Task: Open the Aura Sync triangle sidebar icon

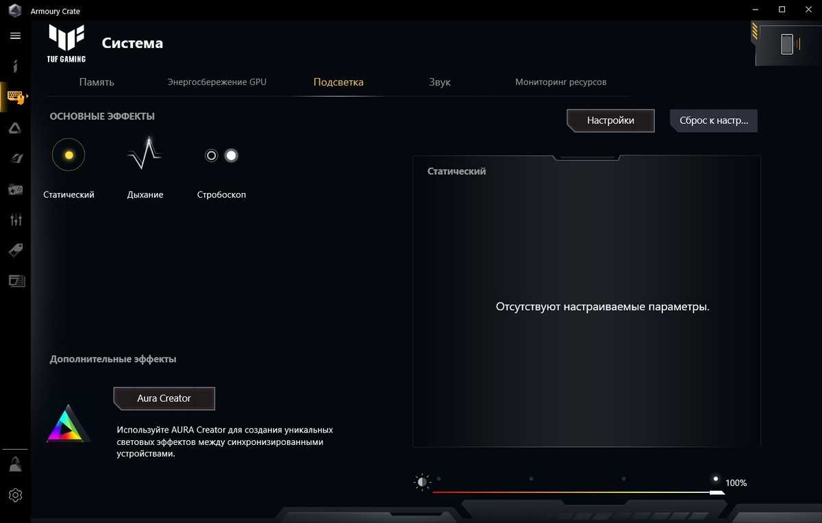Action: 15,128
